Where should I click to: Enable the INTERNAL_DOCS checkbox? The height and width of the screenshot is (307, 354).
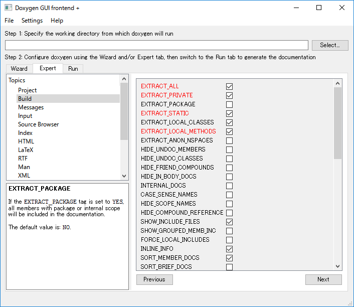[229, 186]
